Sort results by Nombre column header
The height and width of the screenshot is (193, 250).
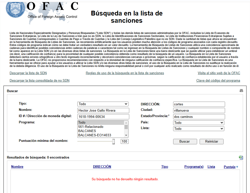point(17,167)
